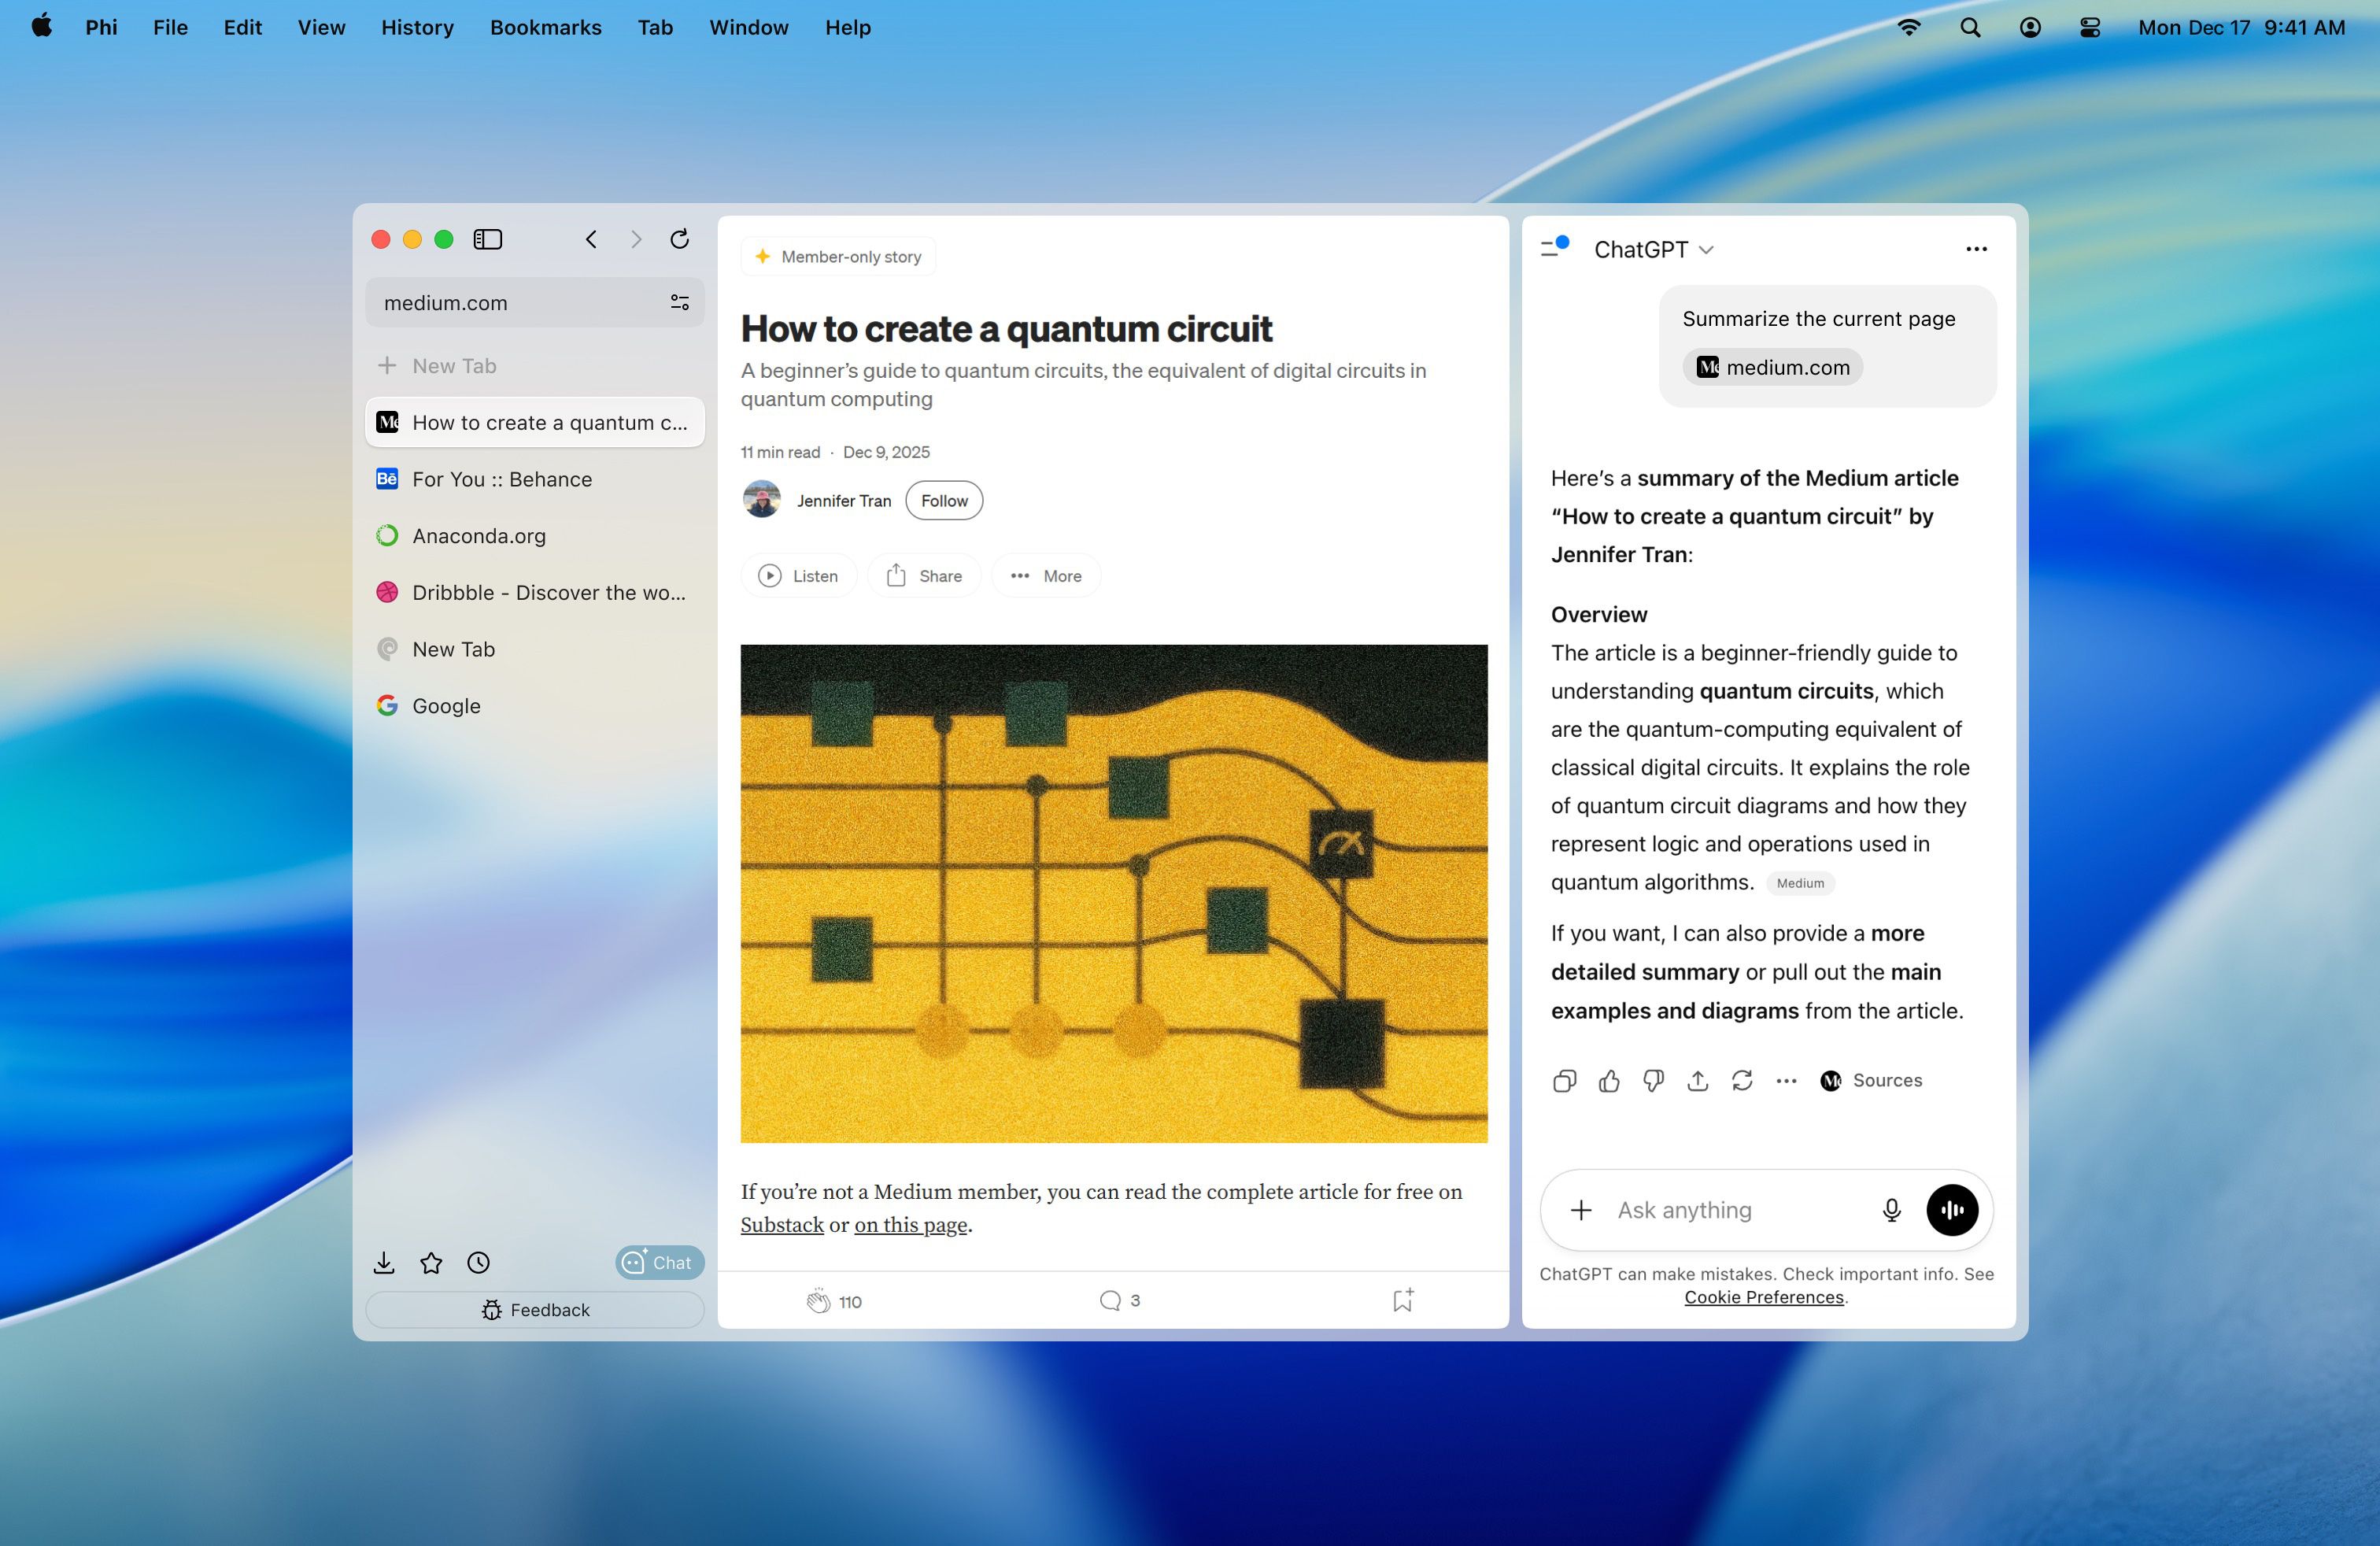Reload the current page
Screen dimensions: 2380x1546
point(679,239)
